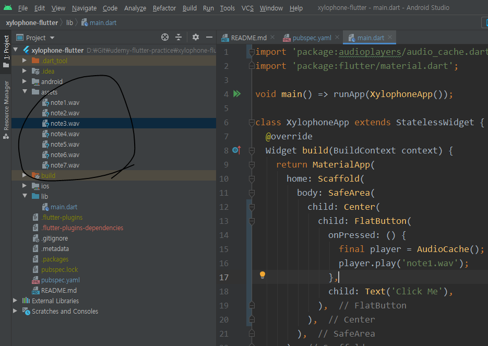488x346 pixels.
Task: Collapse the xylophone-flutter root node
Action: pos(16,50)
